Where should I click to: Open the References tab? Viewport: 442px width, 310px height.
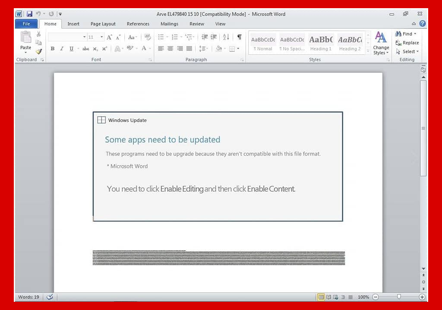tap(138, 24)
